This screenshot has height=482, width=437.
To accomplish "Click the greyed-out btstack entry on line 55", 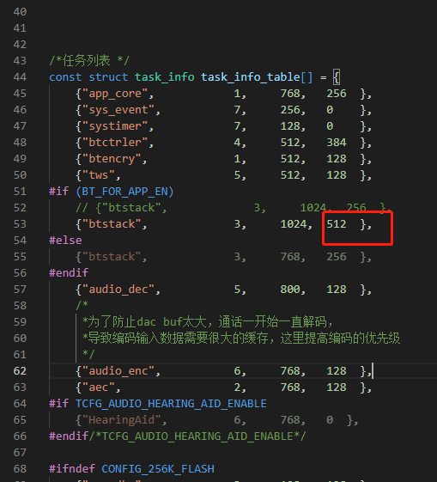I will pyautogui.click(x=223, y=256).
